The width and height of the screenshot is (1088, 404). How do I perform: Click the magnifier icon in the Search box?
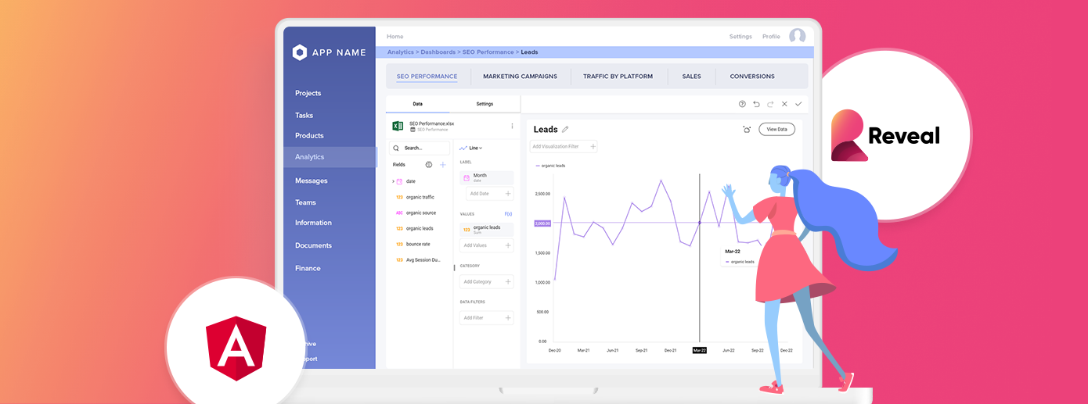396,148
